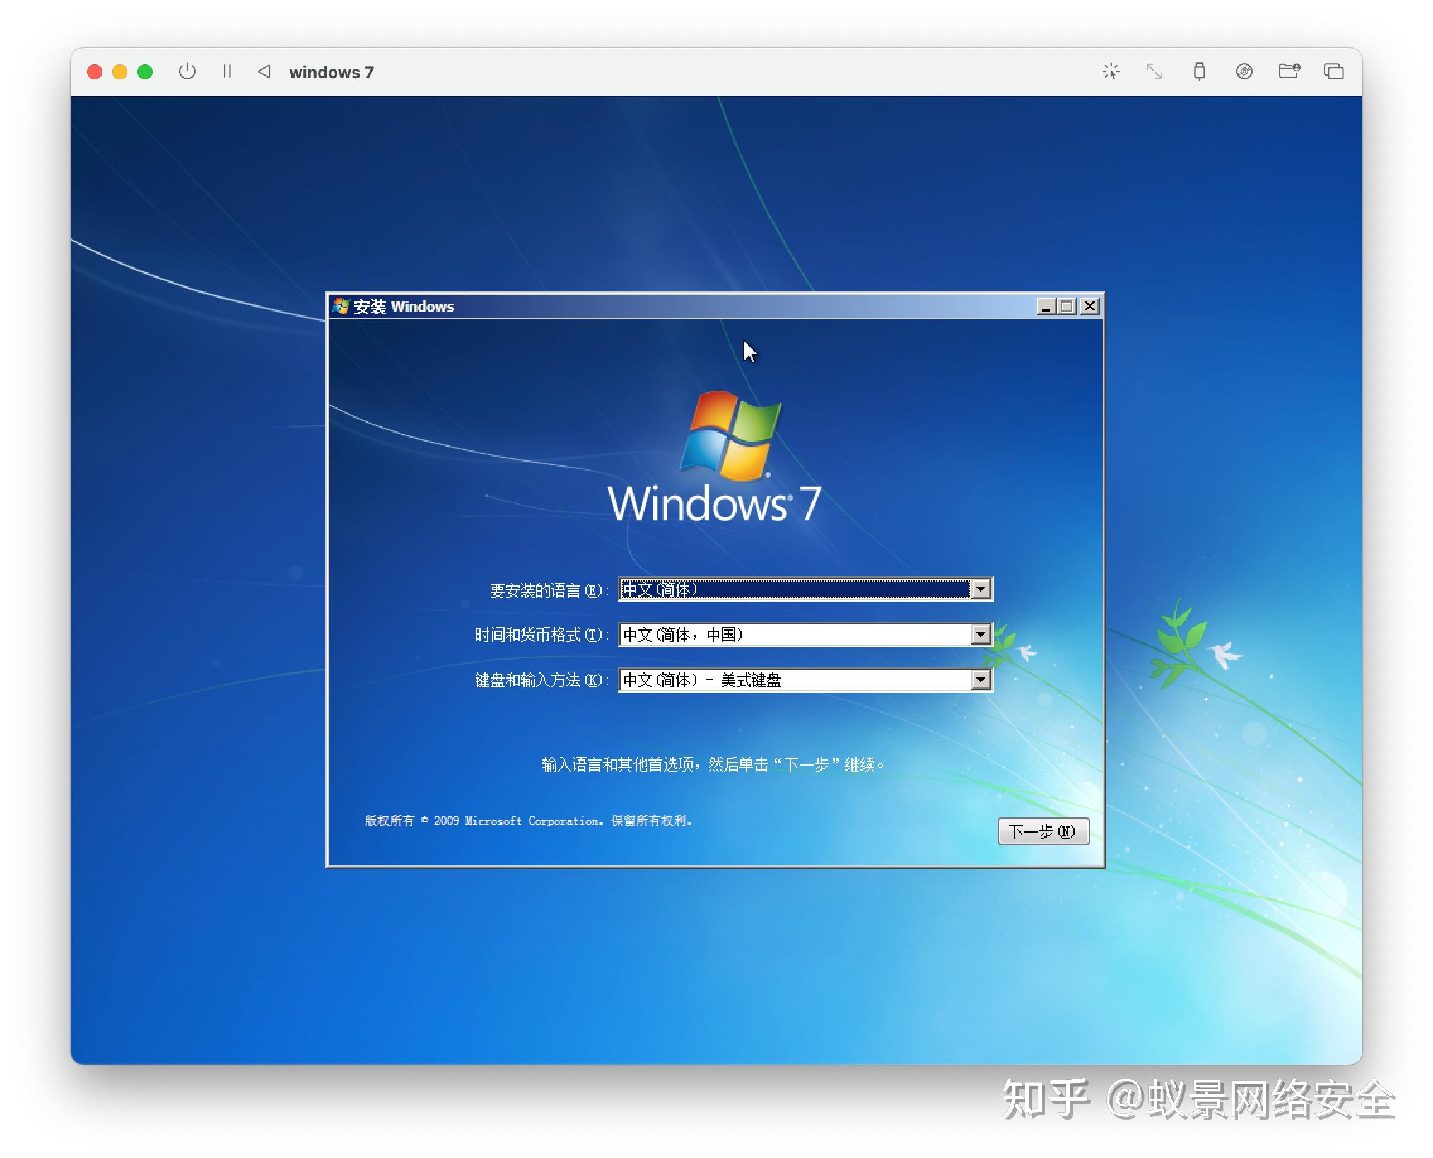Open the USB devices icon

coord(1199,71)
